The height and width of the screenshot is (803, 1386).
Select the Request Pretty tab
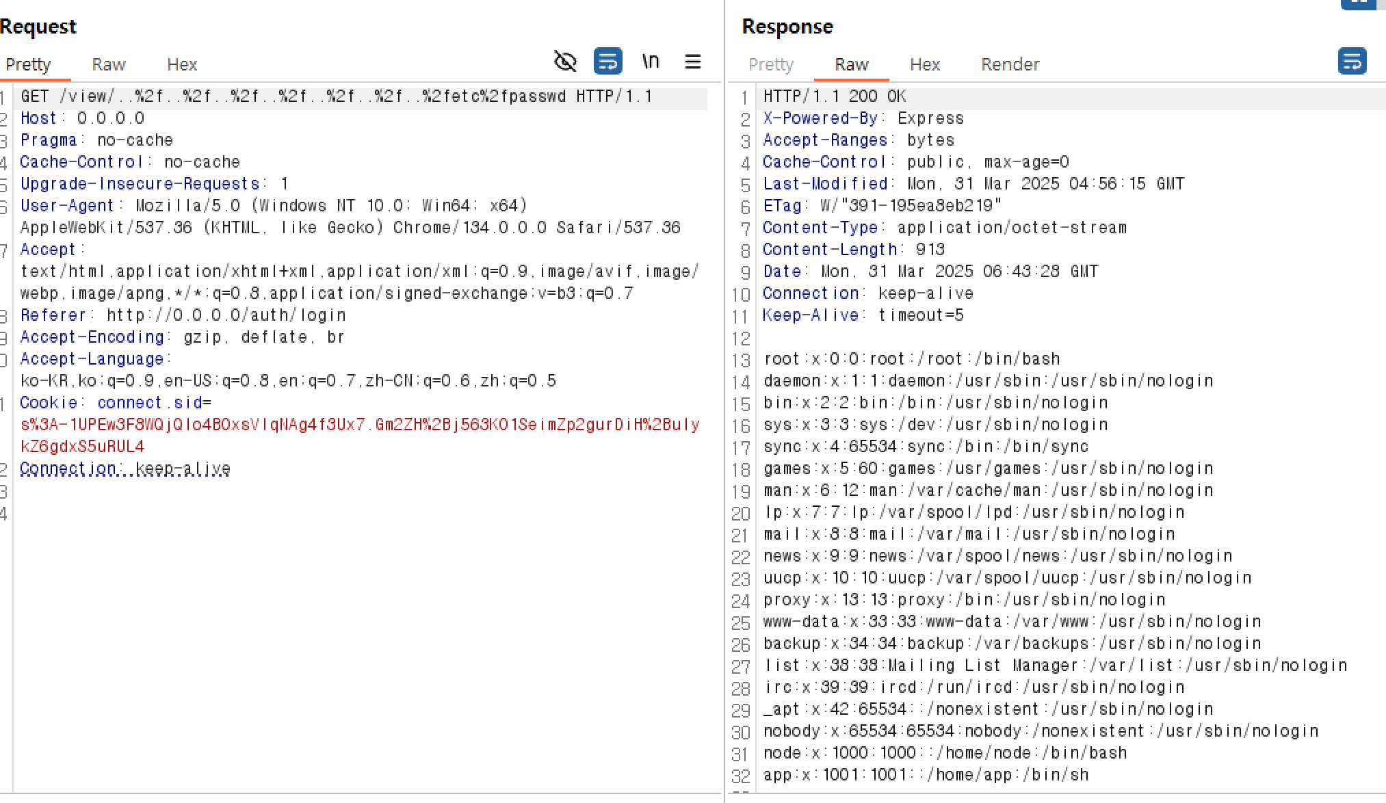click(28, 64)
